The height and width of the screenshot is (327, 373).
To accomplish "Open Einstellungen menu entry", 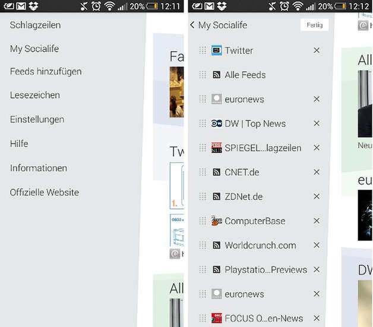I will click(x=37, y=119).
